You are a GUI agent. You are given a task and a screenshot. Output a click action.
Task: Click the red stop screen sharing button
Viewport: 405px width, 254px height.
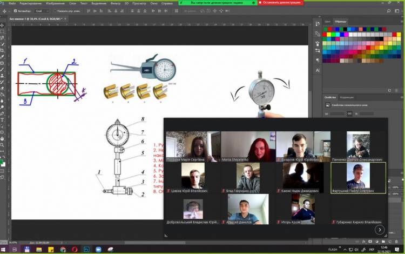tap(280, 3)
